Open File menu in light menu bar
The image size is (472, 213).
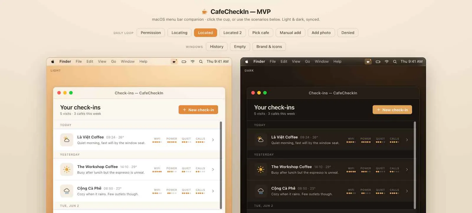(78, 61)
